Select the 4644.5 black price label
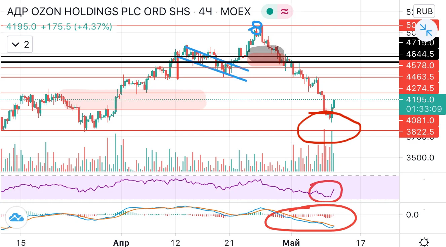 click(x=419, y=54)
